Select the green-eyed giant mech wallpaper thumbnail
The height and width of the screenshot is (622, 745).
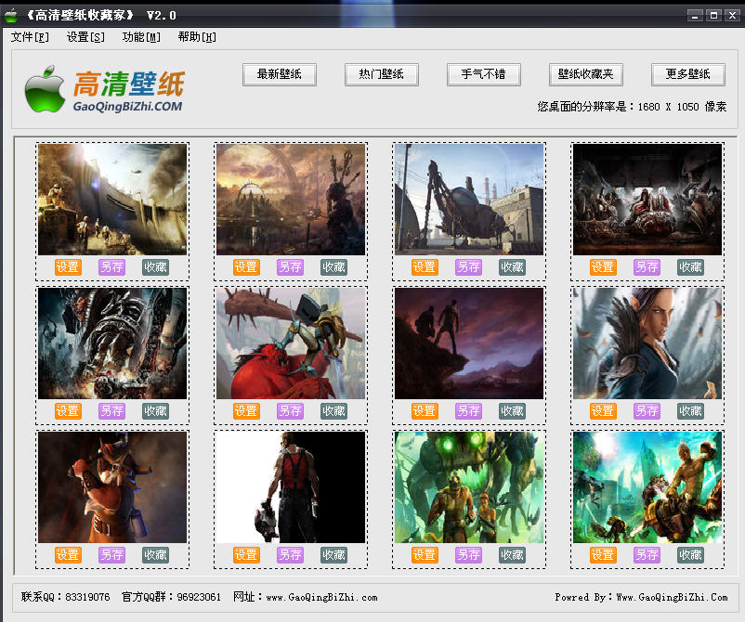coord(469,487)
